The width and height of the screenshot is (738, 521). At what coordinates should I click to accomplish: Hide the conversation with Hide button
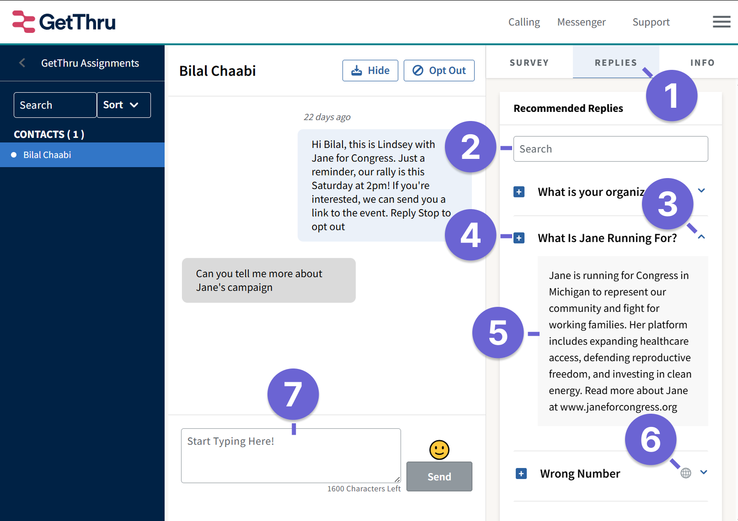(x=370, y=70)
